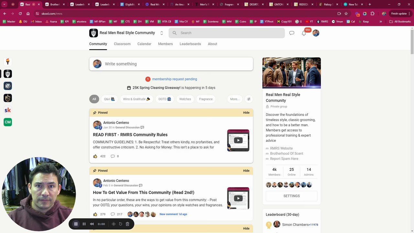Filter posts by Wins & Gratitude
The height and width of the screenshot is (233, 414).
click(x=136, y=99)
